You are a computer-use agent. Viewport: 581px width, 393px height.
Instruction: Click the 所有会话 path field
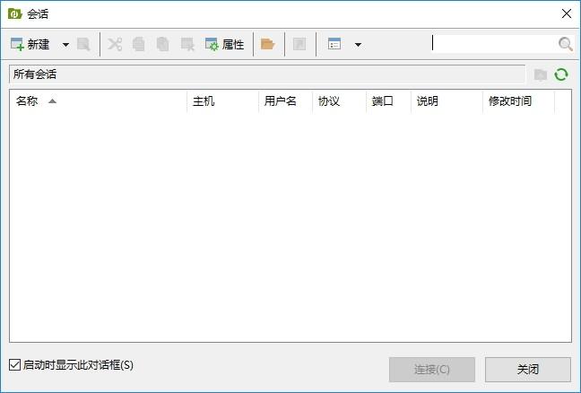pyautogui.click(x=267, y=74)
